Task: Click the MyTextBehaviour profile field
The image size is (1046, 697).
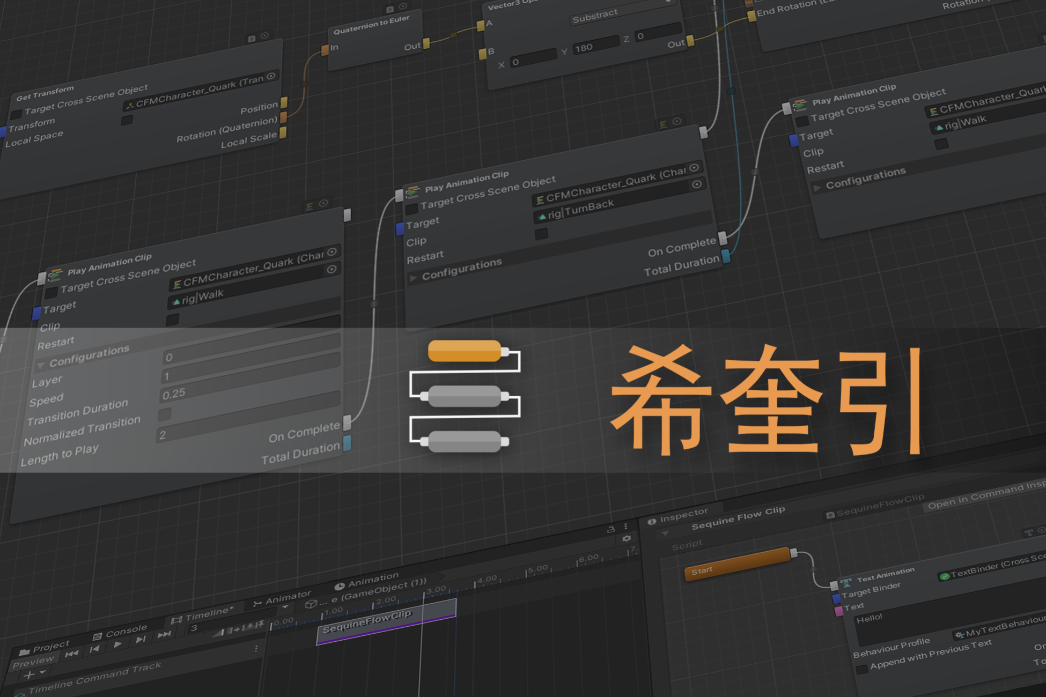Action: pos(999,626)
